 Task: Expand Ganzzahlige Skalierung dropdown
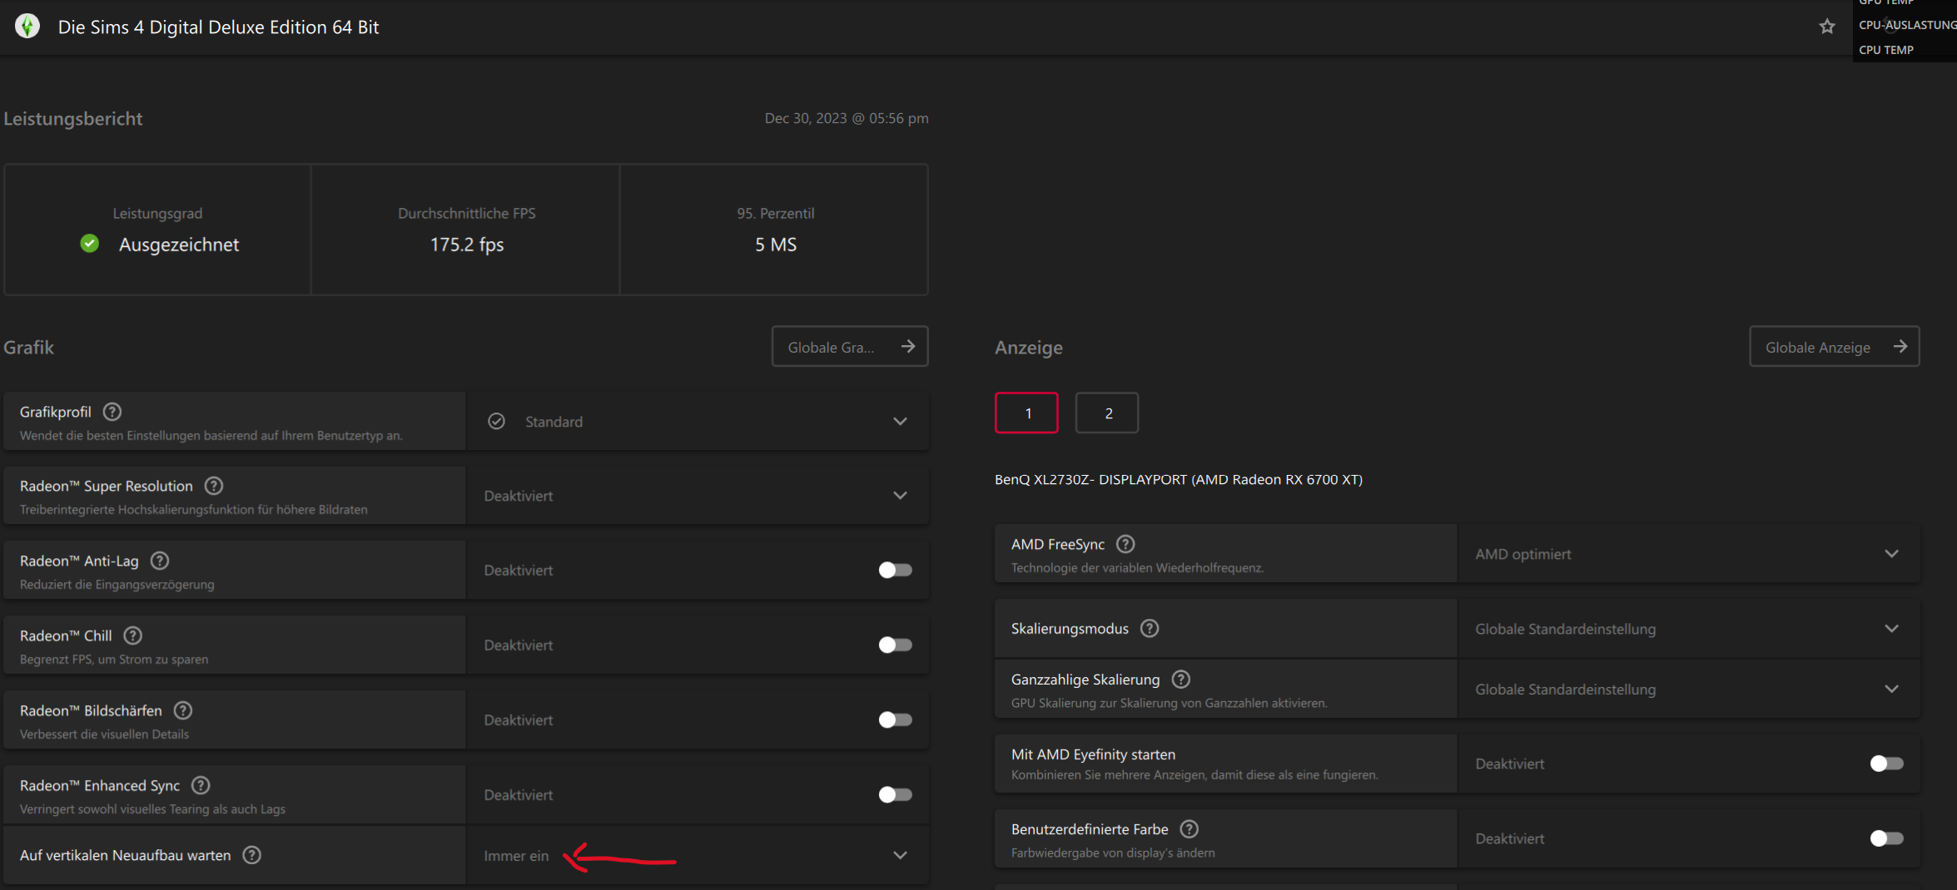(x=1689, y=689)
